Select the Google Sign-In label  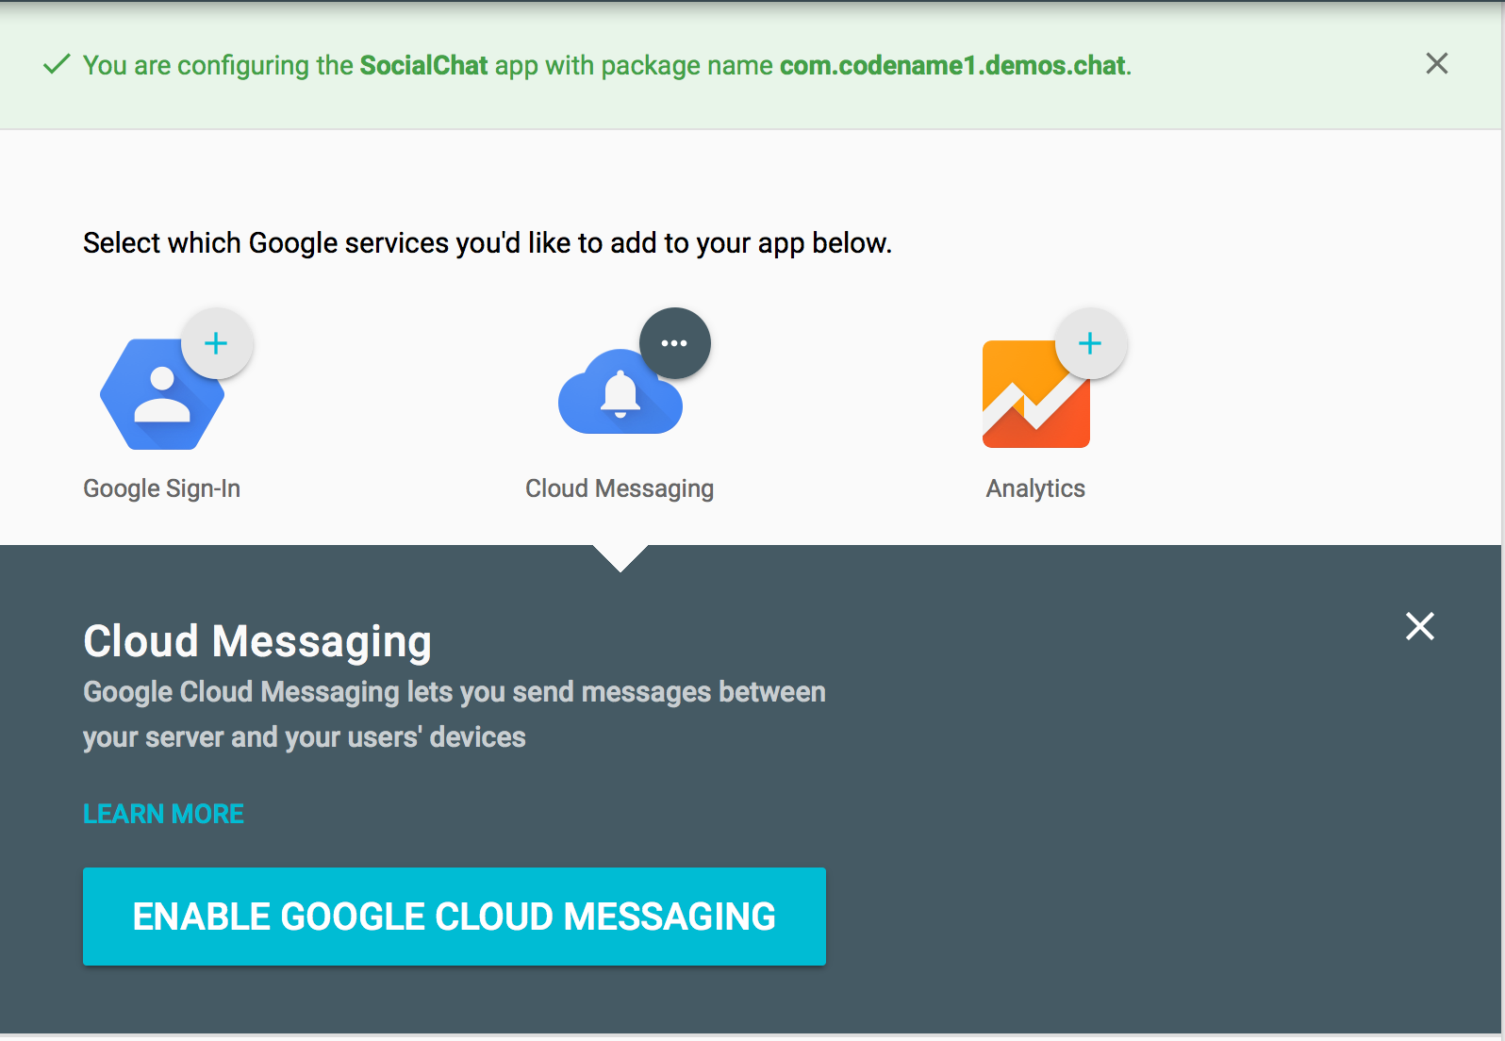[161, 488]
